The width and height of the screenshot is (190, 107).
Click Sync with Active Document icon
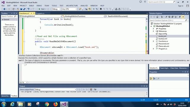point(166,17)
